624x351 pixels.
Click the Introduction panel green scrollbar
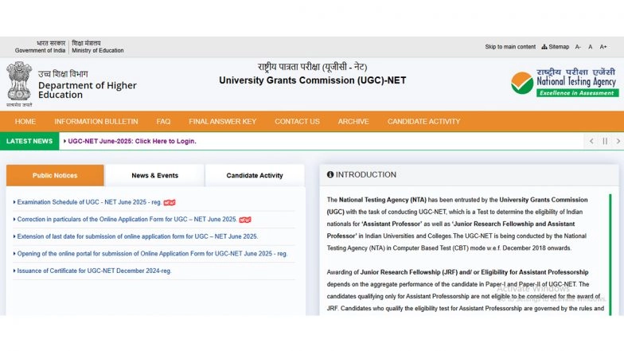pos(610,255)
